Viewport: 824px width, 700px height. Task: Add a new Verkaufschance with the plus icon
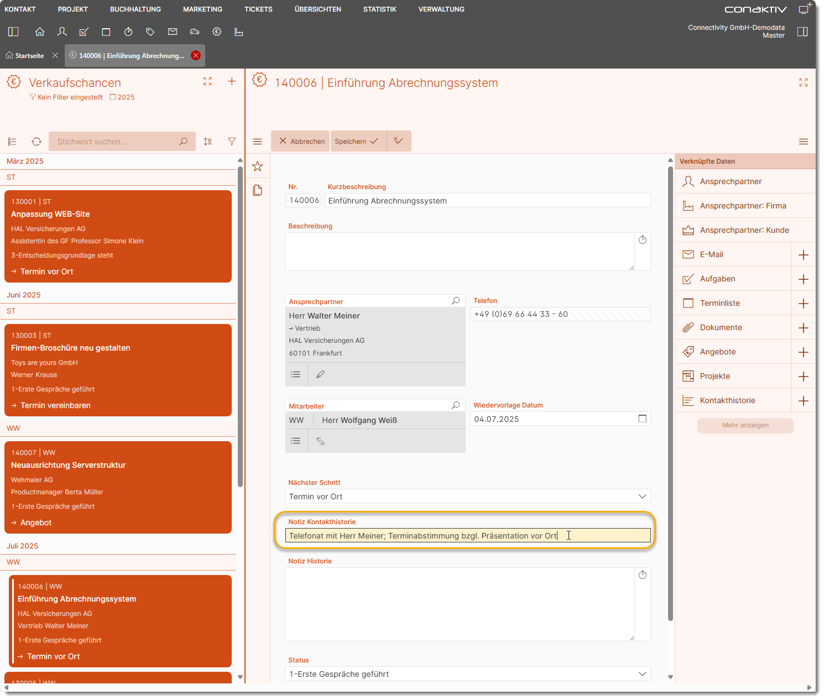232,82
